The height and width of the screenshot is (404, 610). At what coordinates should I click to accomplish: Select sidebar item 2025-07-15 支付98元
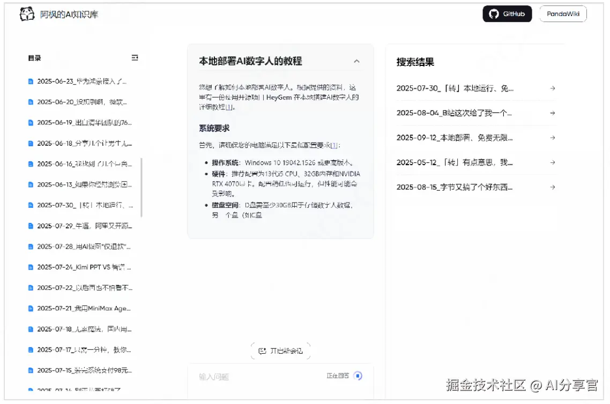(84, 370)
